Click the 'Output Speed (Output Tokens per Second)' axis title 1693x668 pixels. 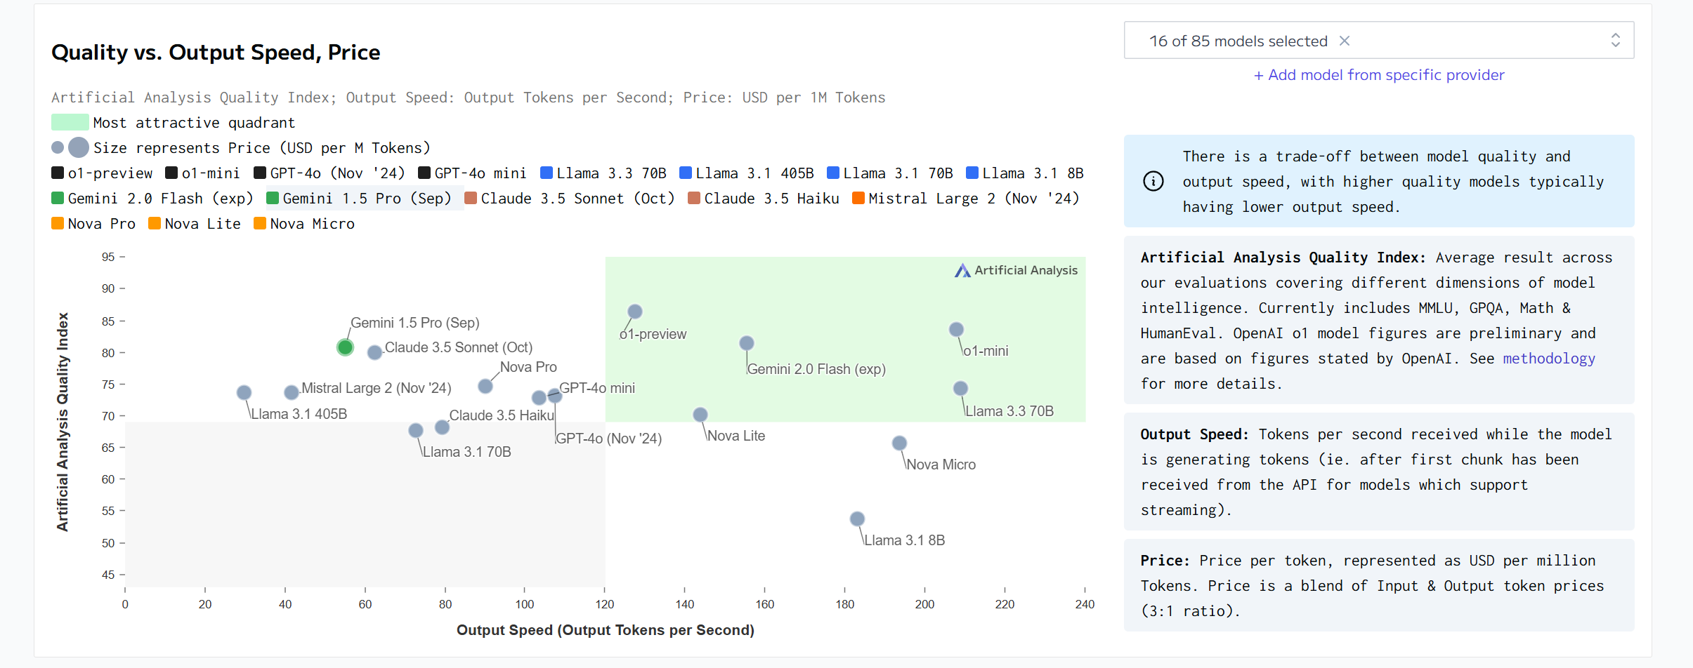click(606, 630)
